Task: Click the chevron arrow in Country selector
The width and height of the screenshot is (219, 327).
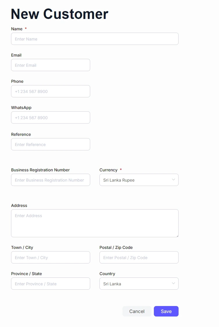Action: pos(174,283)
